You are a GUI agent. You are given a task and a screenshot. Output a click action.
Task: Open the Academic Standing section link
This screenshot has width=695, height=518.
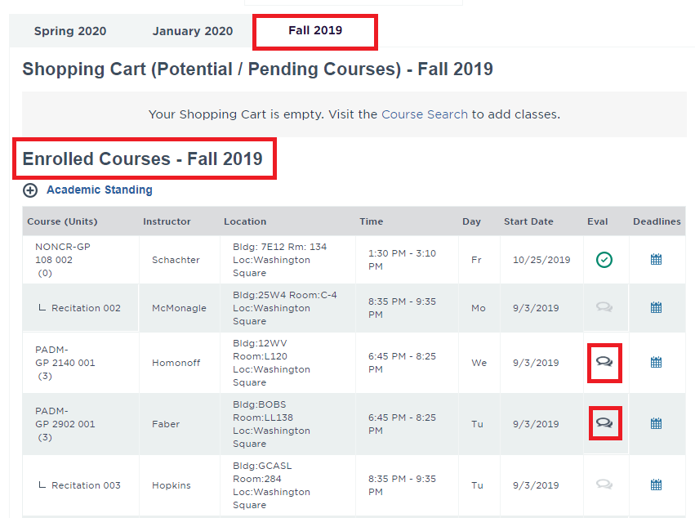click(99, 190)
